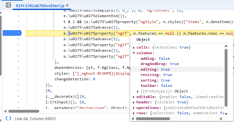The width and height of the screenshot is (234, 122).
Task: Select the 9351.5362ab7bbcc83ec1.js file tab
Action: tap(40, 6)
